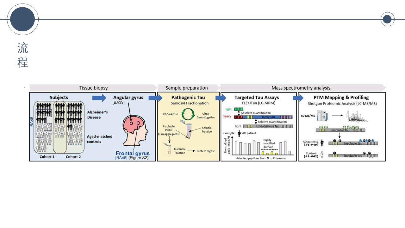This screenshot has height=228, width=405.
Task: Click the Soluble fraction label
Action: (207, 130)
